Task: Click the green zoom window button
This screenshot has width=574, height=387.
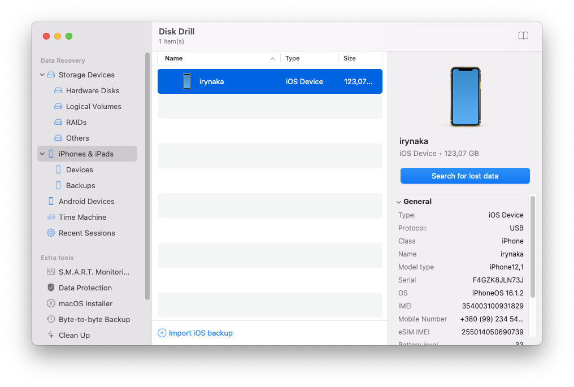Action: [x=69, y=36]
